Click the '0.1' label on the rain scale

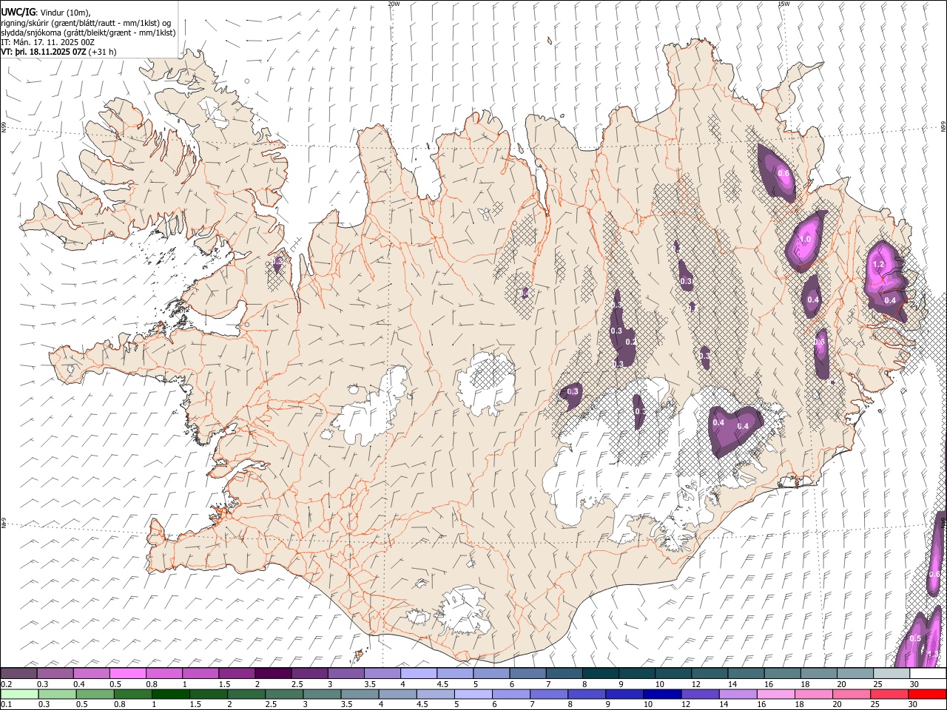(6, 704)
